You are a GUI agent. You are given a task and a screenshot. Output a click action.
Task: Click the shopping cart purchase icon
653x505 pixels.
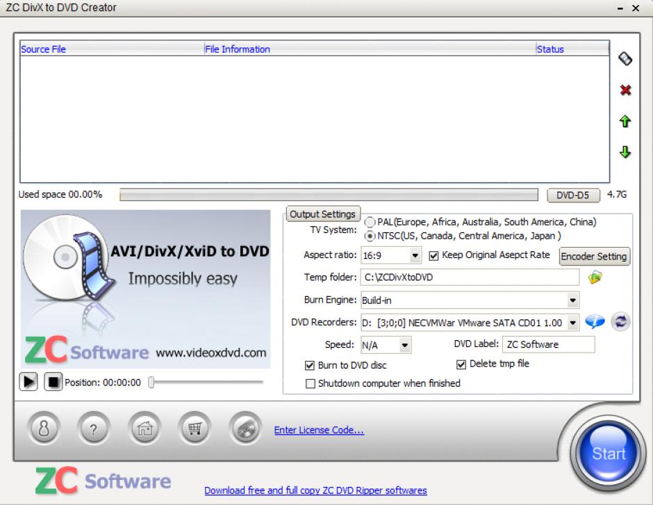click(x=195, y=429)
